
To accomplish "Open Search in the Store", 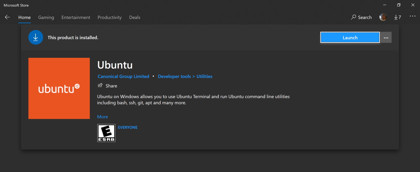I will [361, 17].
